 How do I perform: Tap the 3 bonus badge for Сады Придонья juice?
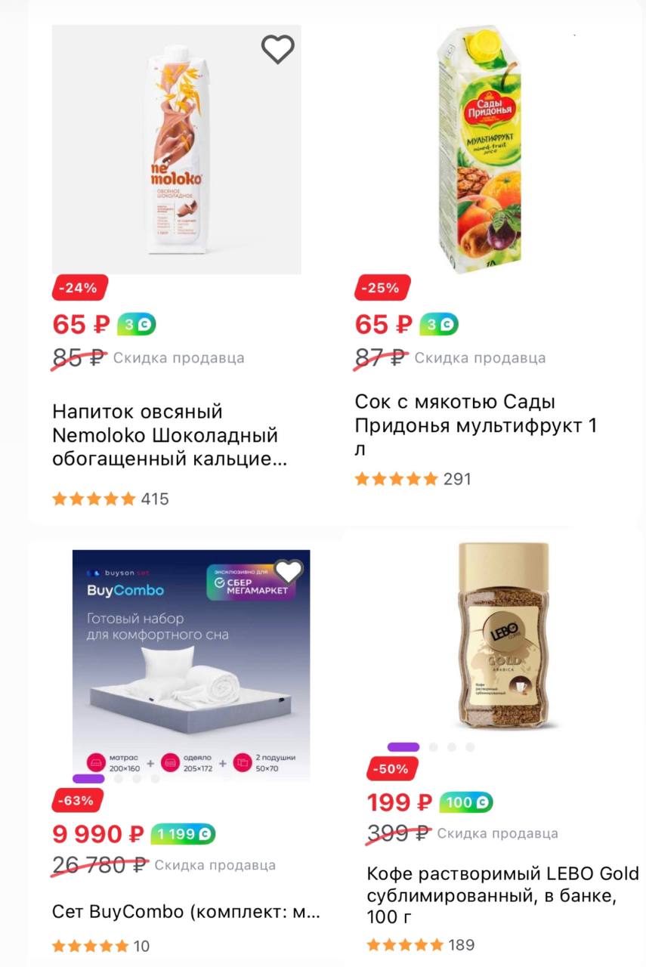click(x=439, y=324)
